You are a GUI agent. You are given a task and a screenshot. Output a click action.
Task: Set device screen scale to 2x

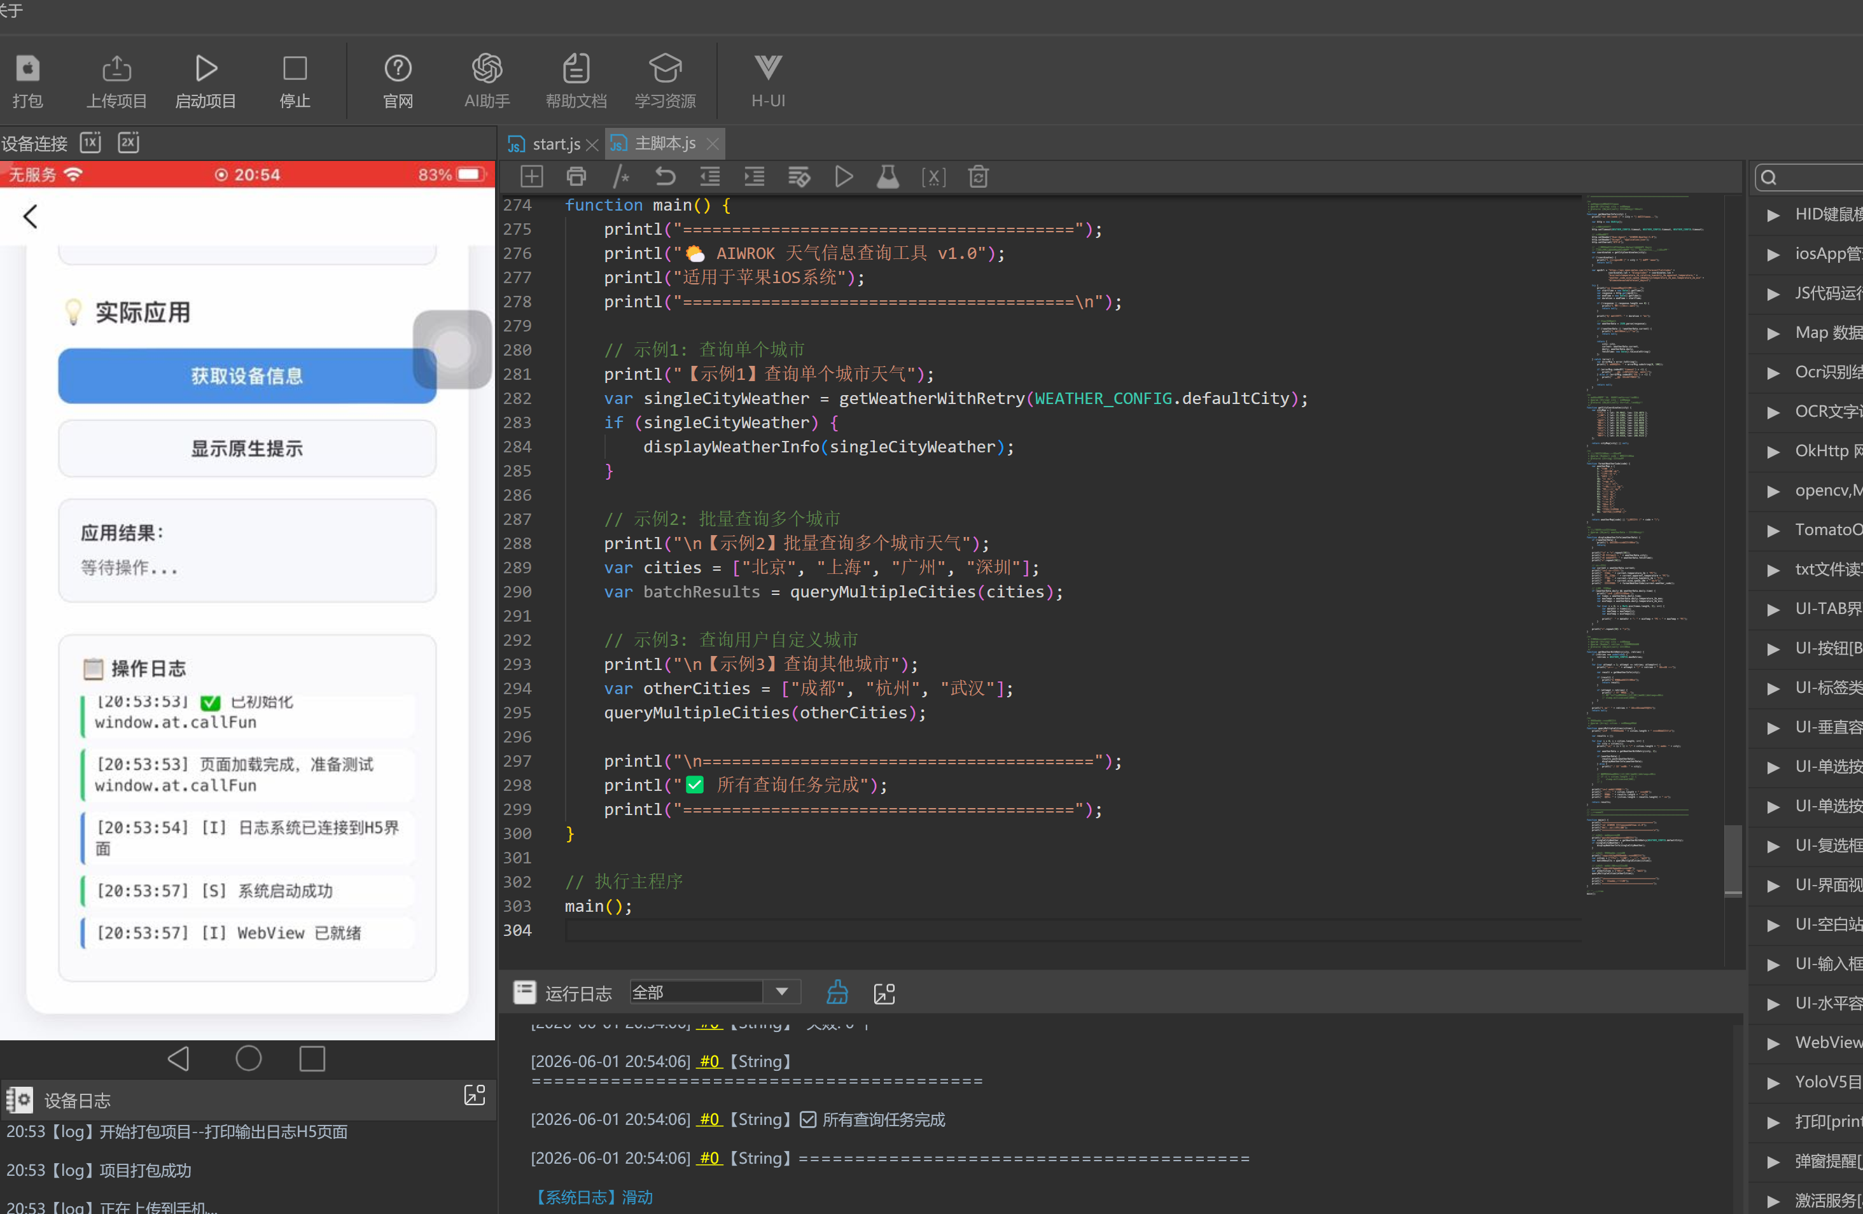129,143
